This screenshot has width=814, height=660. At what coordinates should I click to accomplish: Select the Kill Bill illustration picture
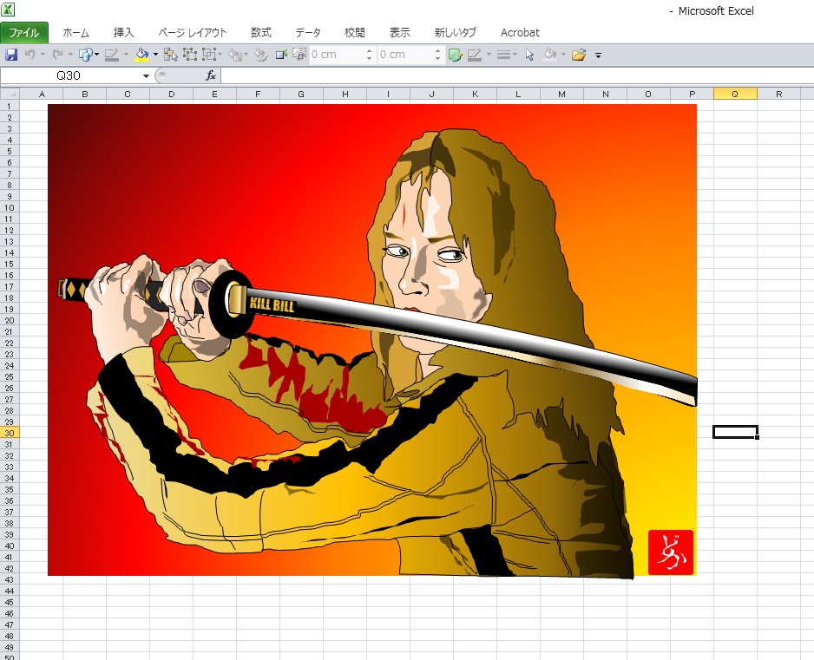(x=371, y=340)
